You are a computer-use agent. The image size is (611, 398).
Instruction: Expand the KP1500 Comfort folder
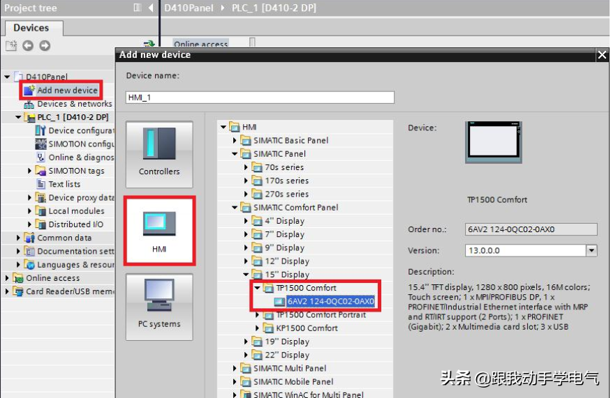(x=257, y=328)
